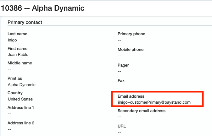Click the 'Fax' label
The width and height of the screenshot is (212, 136).
[121, 81]
